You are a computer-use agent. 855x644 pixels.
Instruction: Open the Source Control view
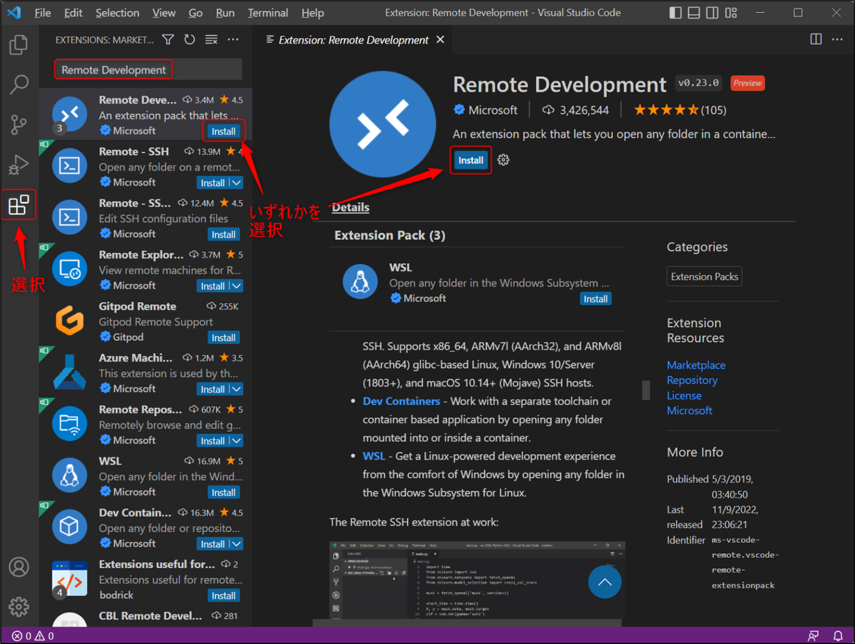19,125
